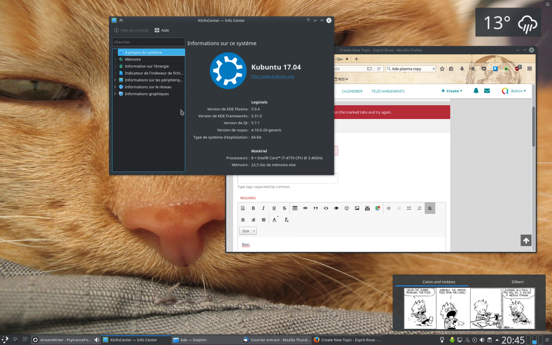Image resolution: width=552 pixels, height=345 pixels.
Task: Click the Calvin and Hobbes comic strip
Action: click(x=469, y=308)
